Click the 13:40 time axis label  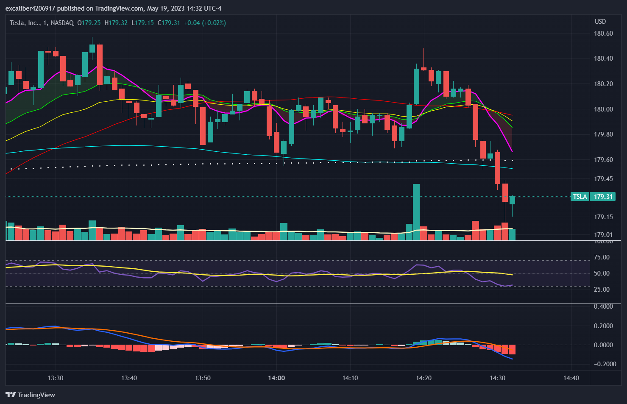(129, 378)
